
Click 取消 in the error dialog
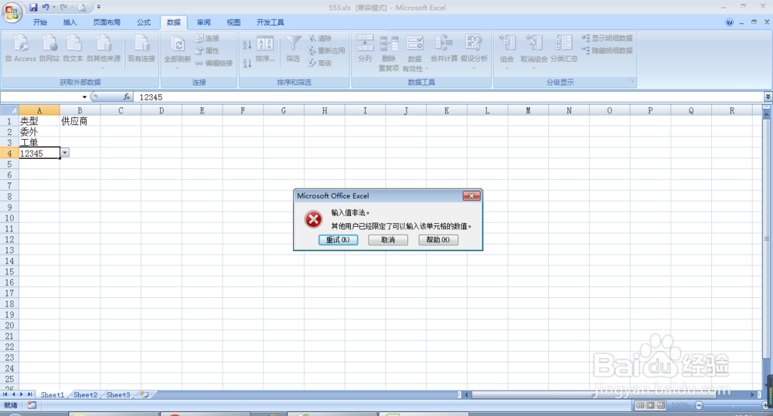click(388, 240)
